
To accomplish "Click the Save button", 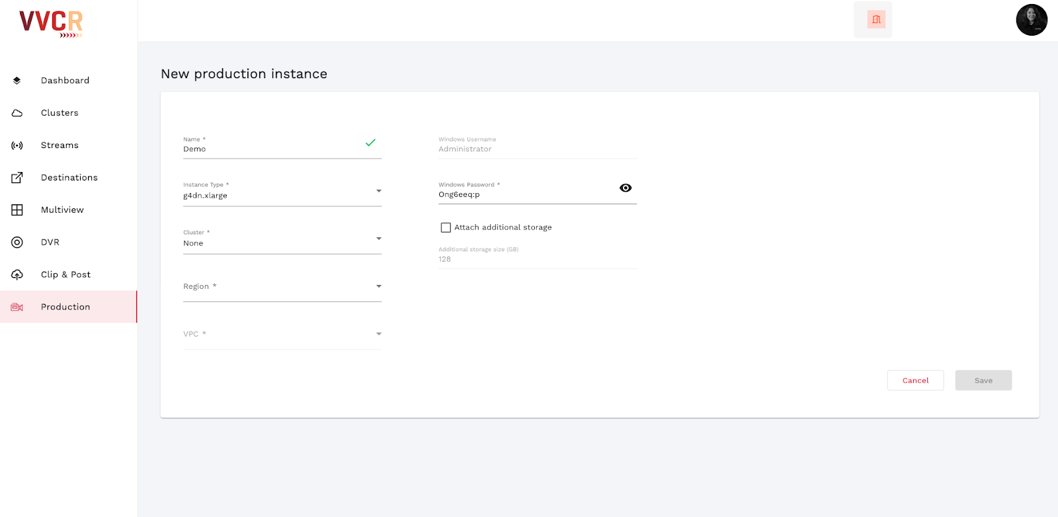I will (x=983, y=380).
